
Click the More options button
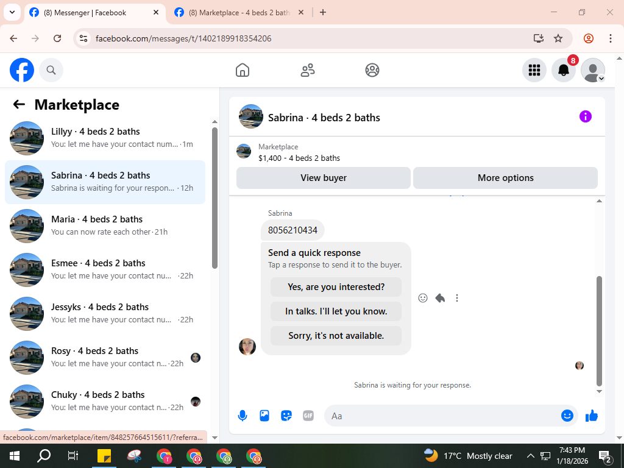(505, 178)
